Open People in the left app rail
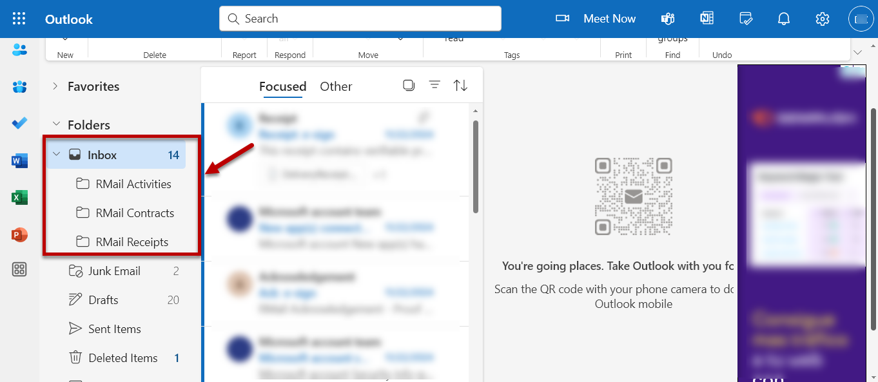878x382 pixels. tap(19, 50)
